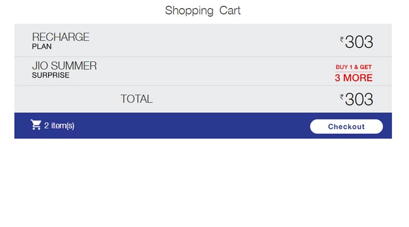
Task: Click the SURPRISE subtitle text
Action: pos(51,75)
